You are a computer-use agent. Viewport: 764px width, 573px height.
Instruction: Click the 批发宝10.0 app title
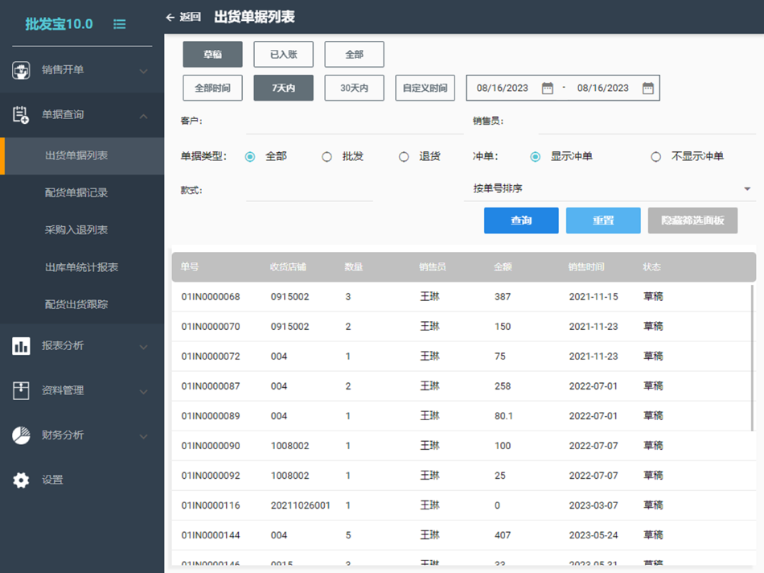pos(59,24)
